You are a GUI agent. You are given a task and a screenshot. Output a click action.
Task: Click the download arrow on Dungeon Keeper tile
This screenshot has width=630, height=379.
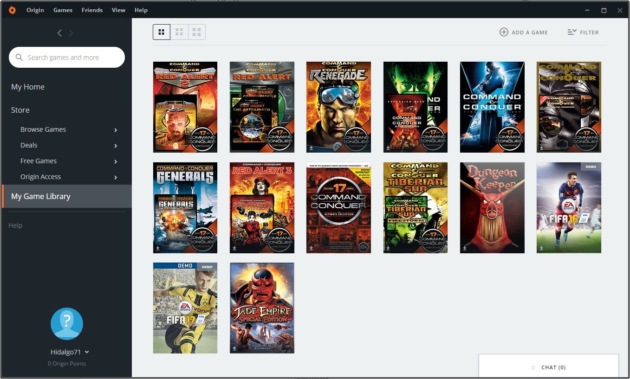point(465,249)
